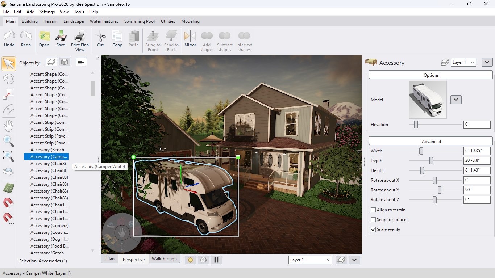Enable Snap to surface
495x278 pixels.
click(x=373, y=220)
